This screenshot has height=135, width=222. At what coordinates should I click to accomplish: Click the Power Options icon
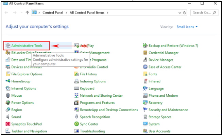(x=8, y=102)
